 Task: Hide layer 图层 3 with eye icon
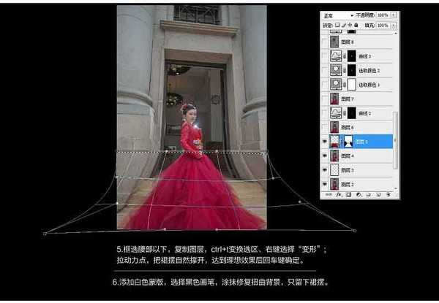pyautogui.click(x=326, y=170)
